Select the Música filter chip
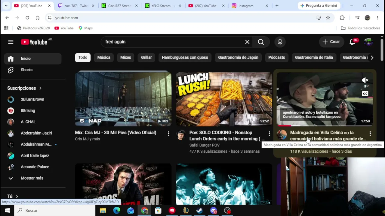The width and height of the screenshot is (385, 216). (104, 57)
